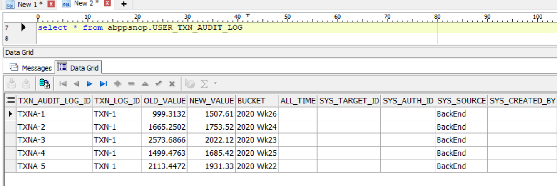Viewport: 557px width, 186px height.
Task: Select cell TXNA-4
Action: tap(54, 153)
